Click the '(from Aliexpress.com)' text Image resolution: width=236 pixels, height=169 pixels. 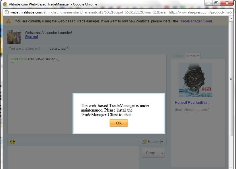[192, 110]
